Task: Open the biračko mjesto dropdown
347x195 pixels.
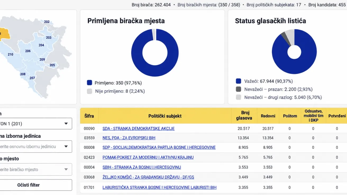Action: [x=36, y=169]
